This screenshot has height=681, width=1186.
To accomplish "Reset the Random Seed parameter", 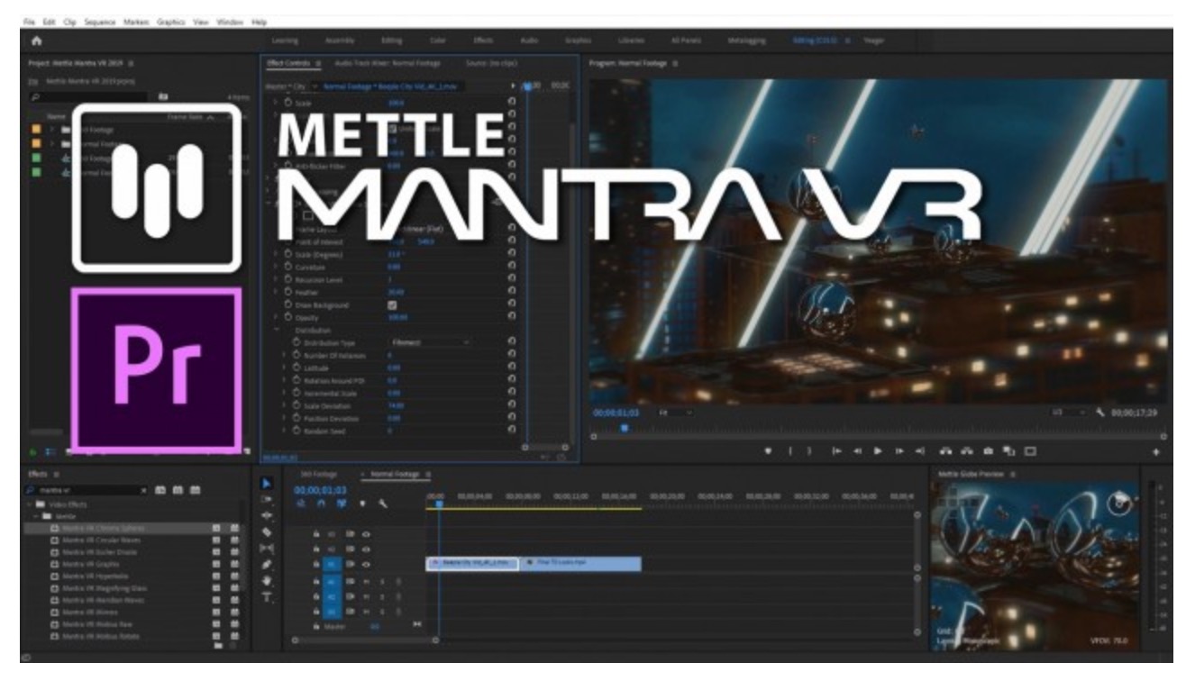I will pos(512,431).
